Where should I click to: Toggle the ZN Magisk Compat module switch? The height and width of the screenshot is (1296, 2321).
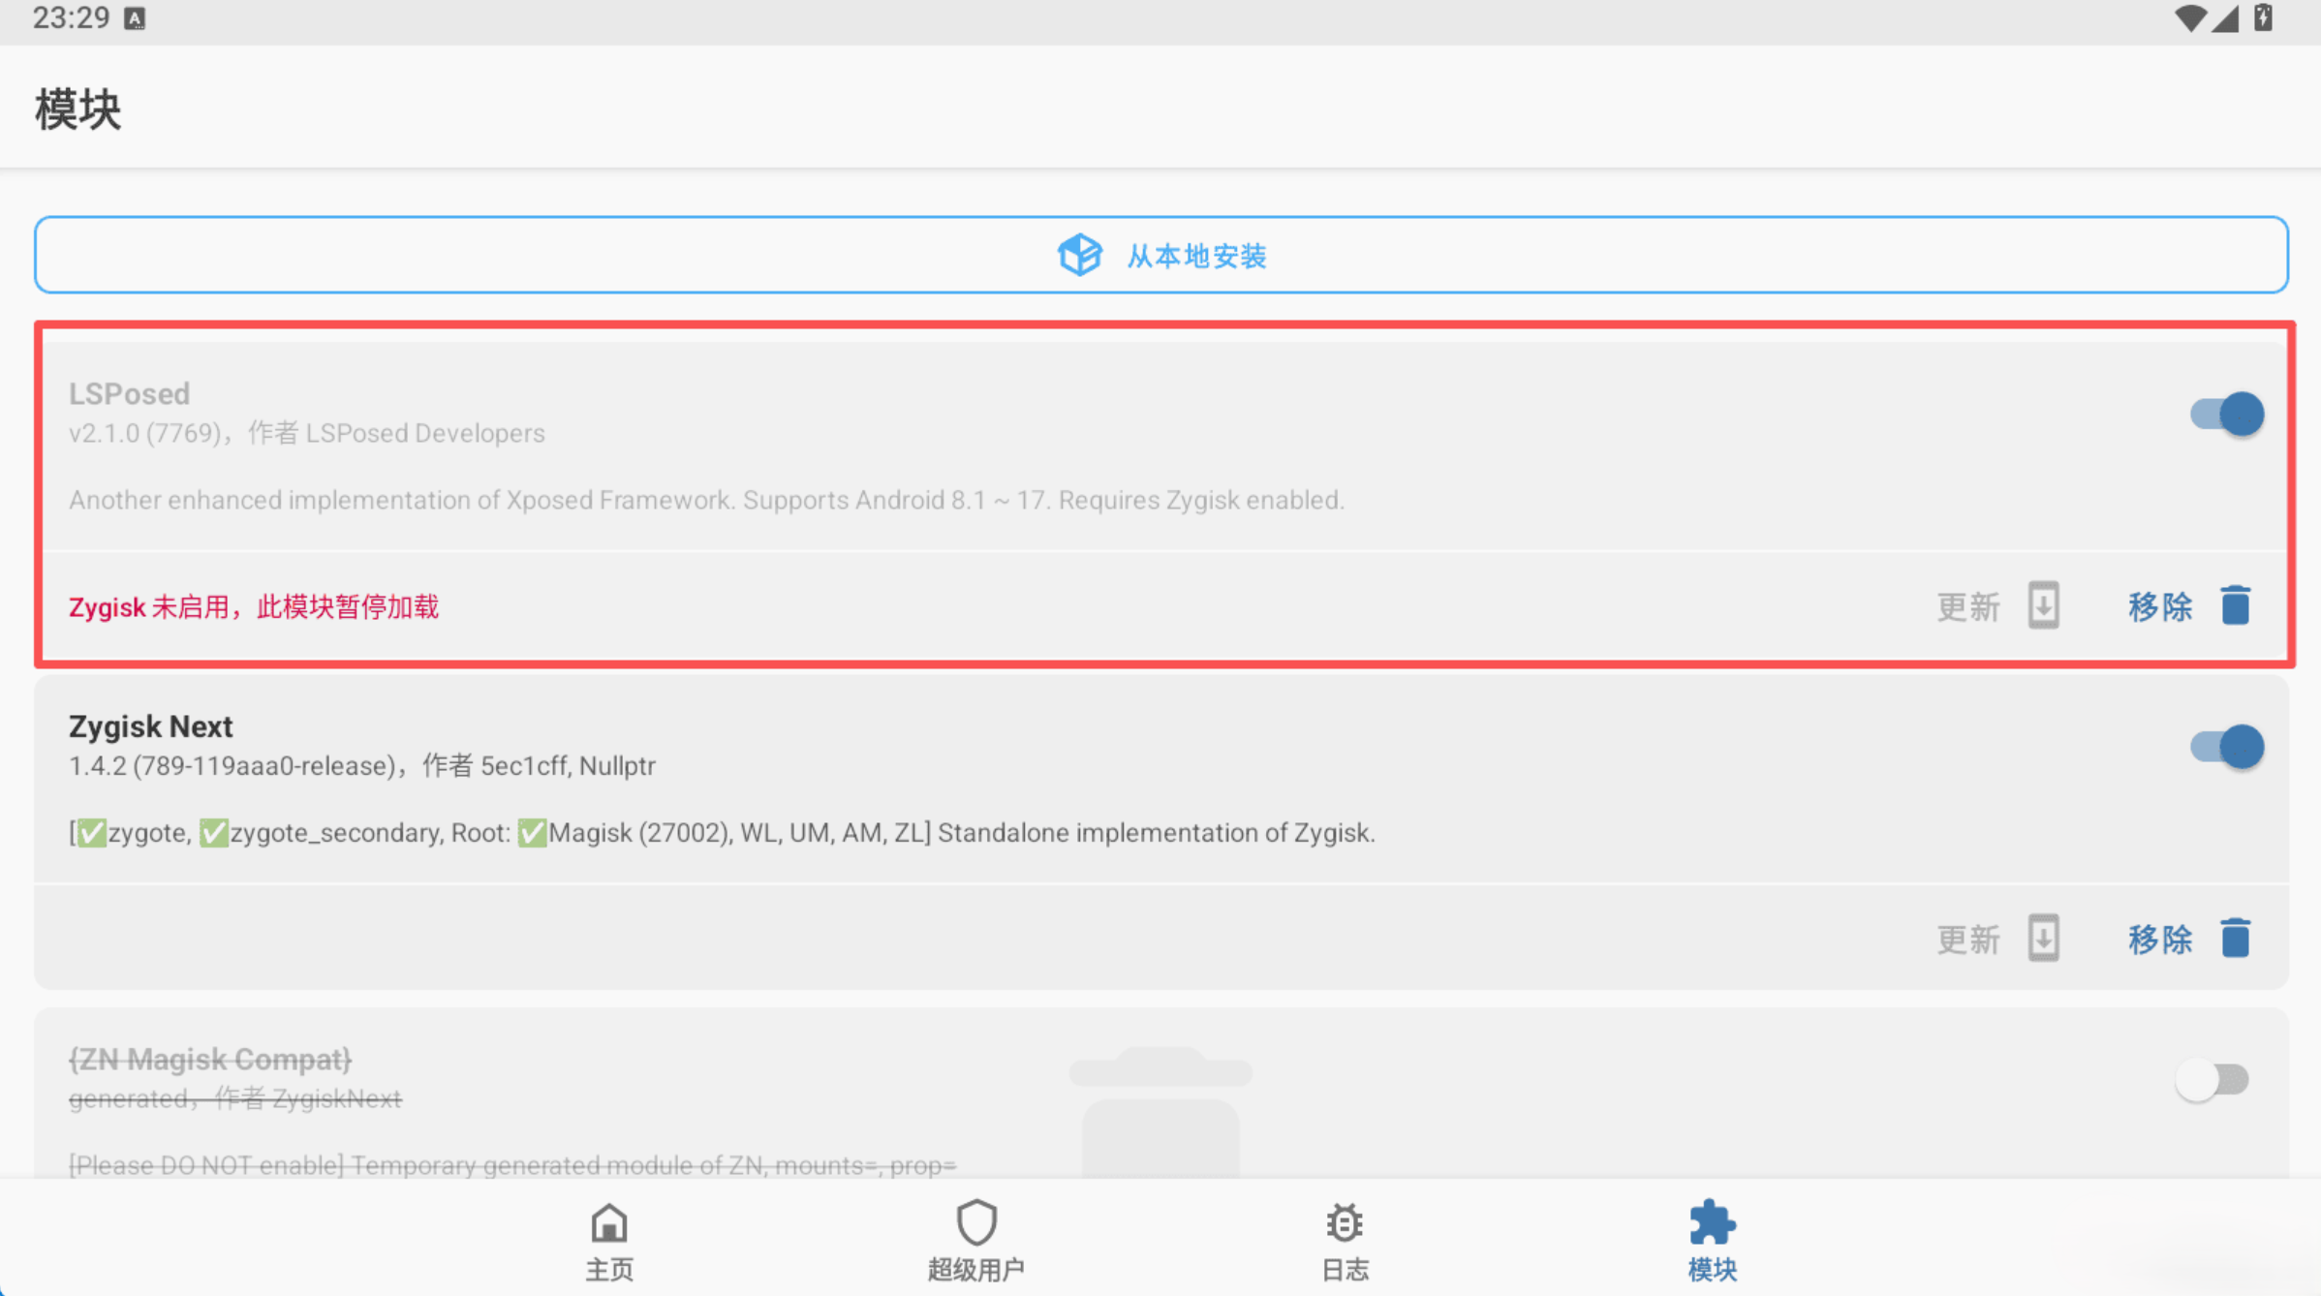click(2212, 1079)
